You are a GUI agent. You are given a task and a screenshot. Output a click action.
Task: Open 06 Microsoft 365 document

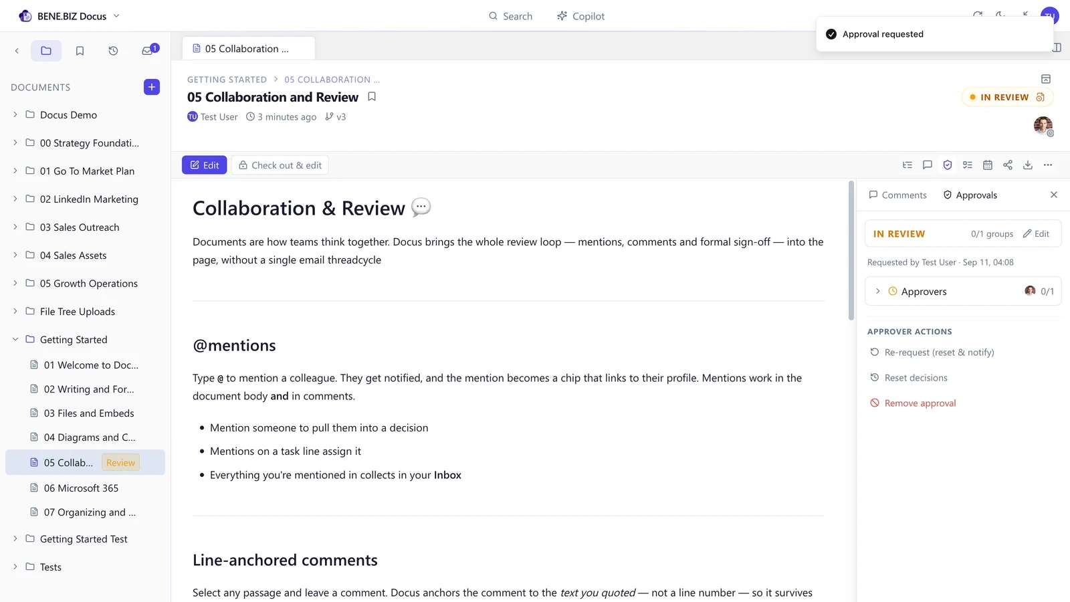[x=85, y=488]
